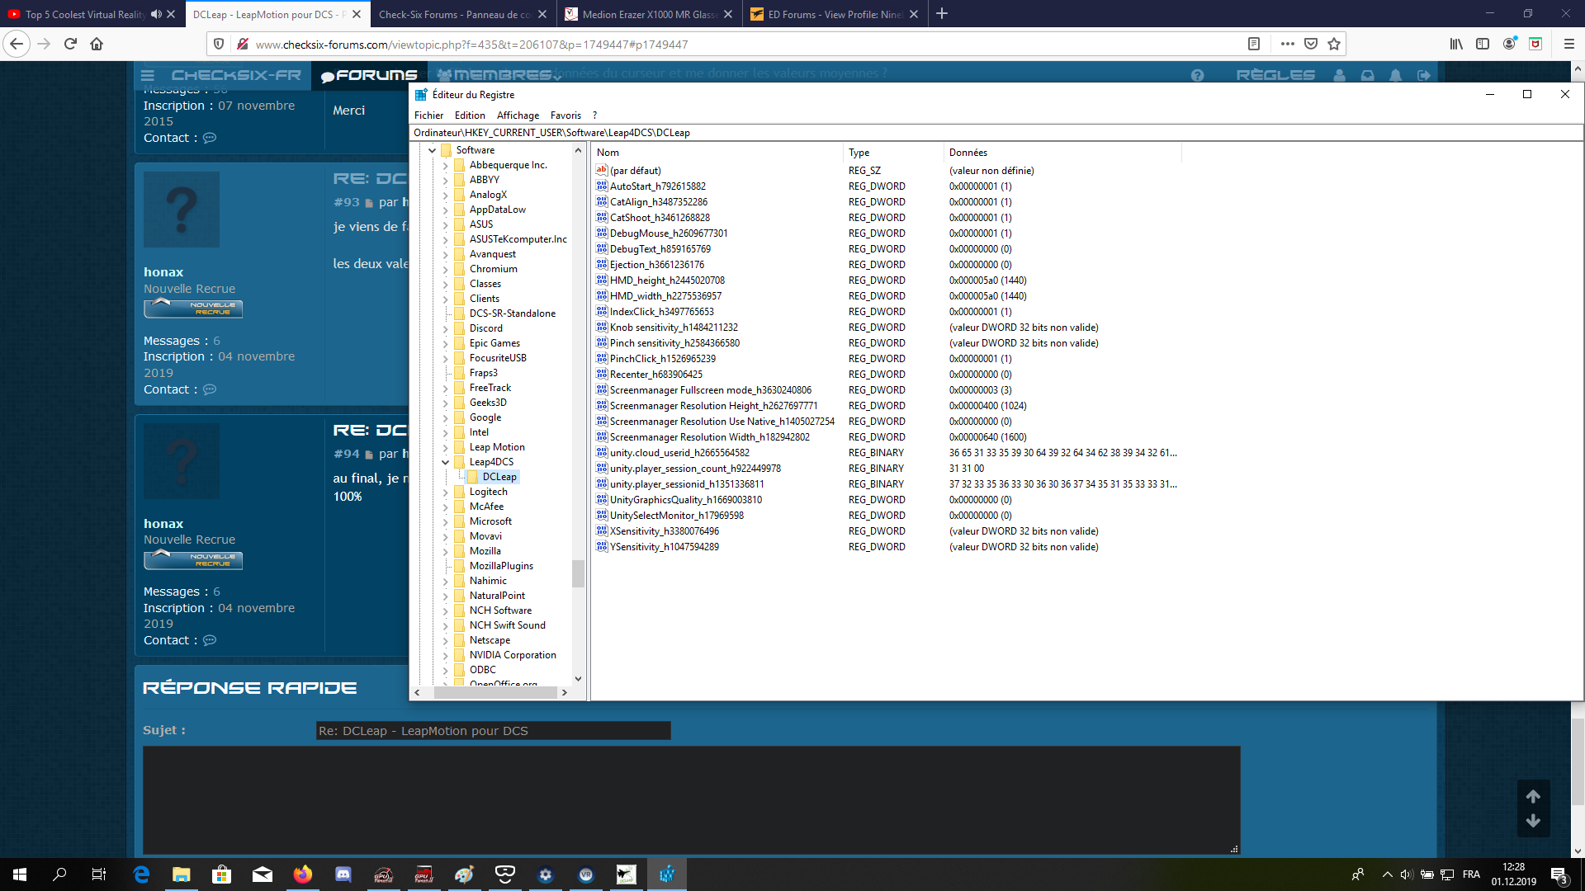
Task: Select Screenmanager Resolution Width_h182942802 value
Action: 709,437
